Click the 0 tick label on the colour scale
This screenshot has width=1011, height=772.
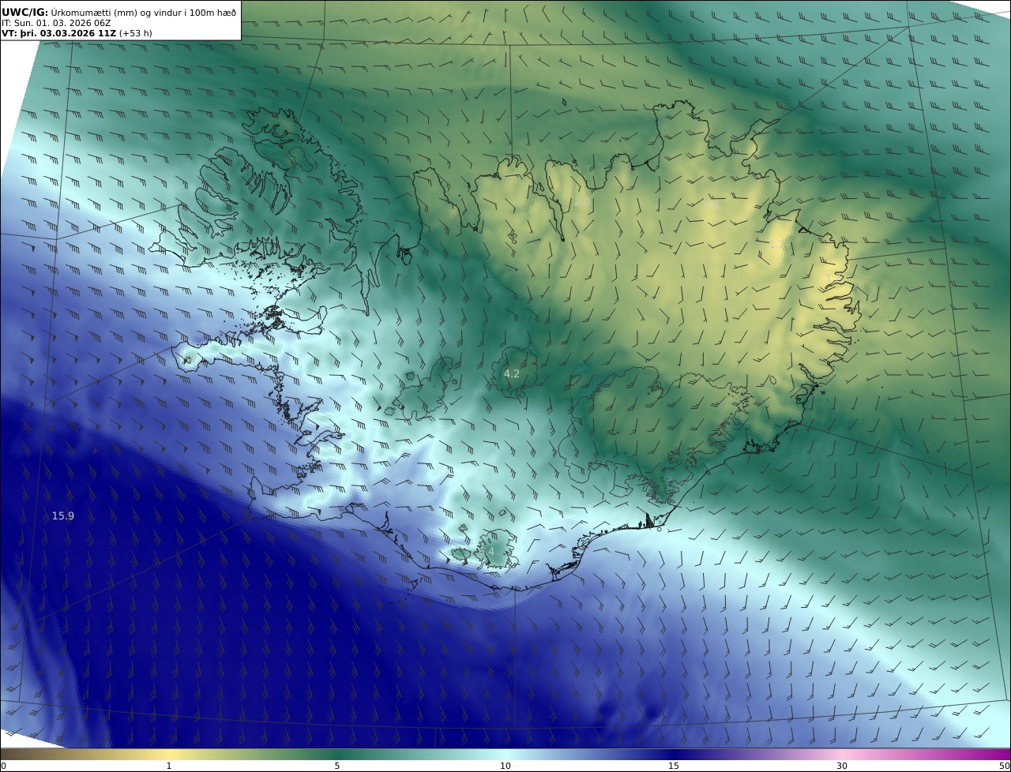pyautogui.click(x=3, y=766)
